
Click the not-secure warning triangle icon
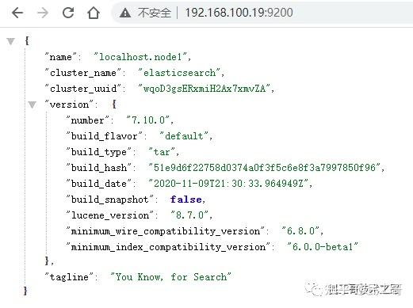[125, 13]
